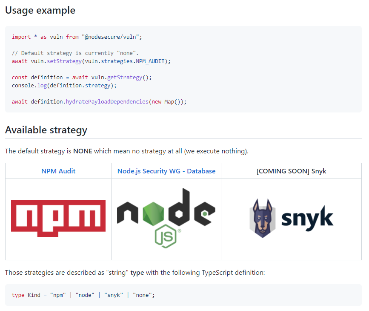Click the "type Kind =" code line
Screen dimensions: 369x311
pyautogui.click(x=83, y=295)
